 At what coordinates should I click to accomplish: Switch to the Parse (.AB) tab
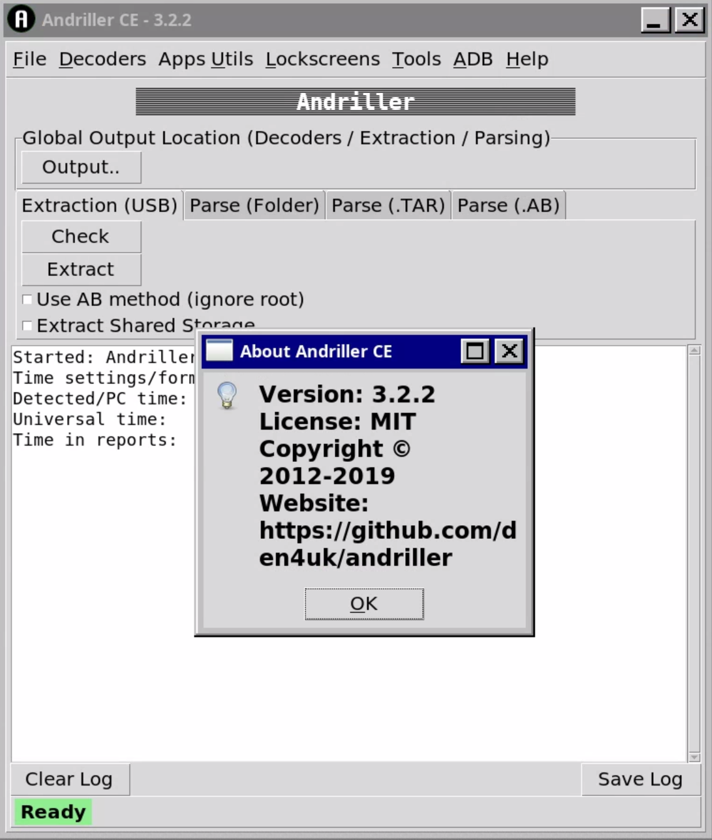click(x=508, y=205)
